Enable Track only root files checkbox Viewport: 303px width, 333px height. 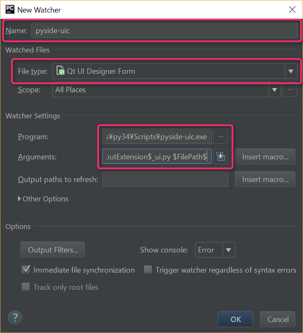pyautogui.click(x=26, y=287)
